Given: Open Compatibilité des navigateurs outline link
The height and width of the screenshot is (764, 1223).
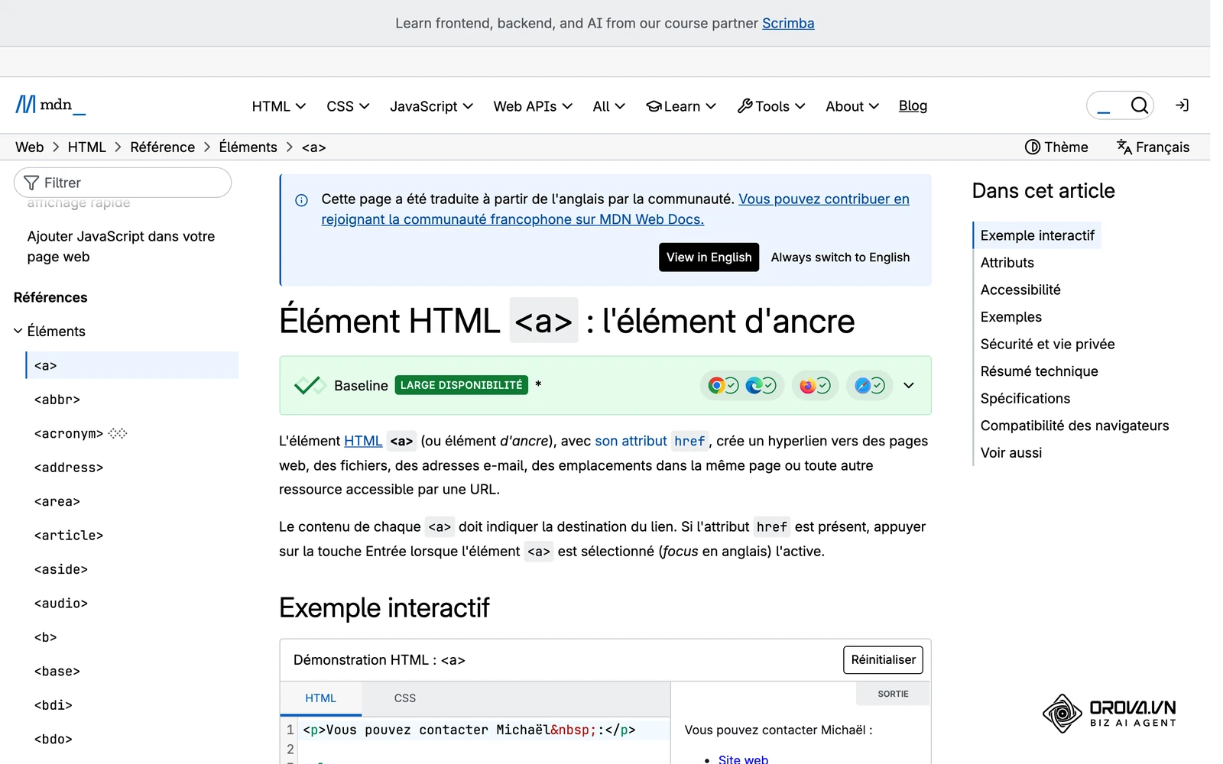Looking at the screenshot, I should point(1075,426).
